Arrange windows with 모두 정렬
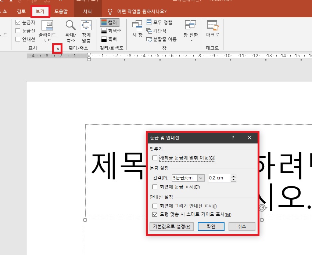Screen dimensions: 312x255 click(x=159, y=22)
